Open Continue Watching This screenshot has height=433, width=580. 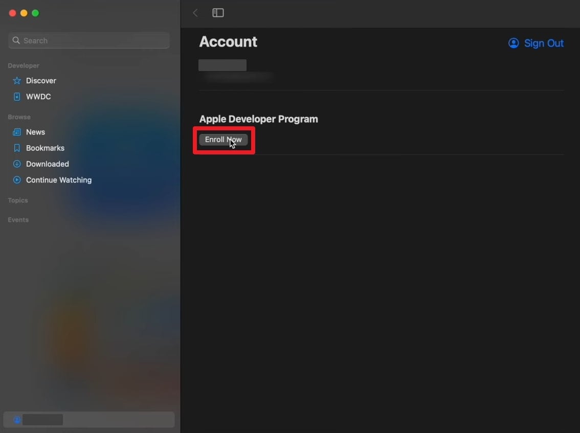point(58,180)
